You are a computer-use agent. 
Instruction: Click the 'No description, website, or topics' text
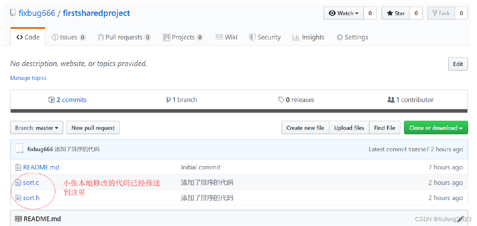[79, 64]
